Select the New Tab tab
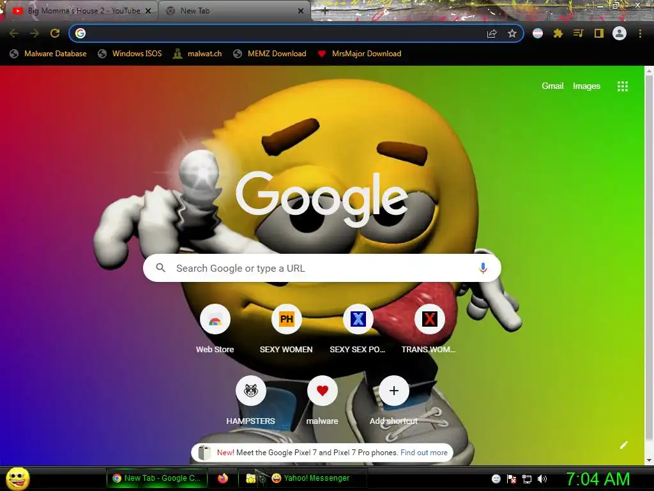Image resolution: width=654 pixels, height=491 pixels. point(234,11)
